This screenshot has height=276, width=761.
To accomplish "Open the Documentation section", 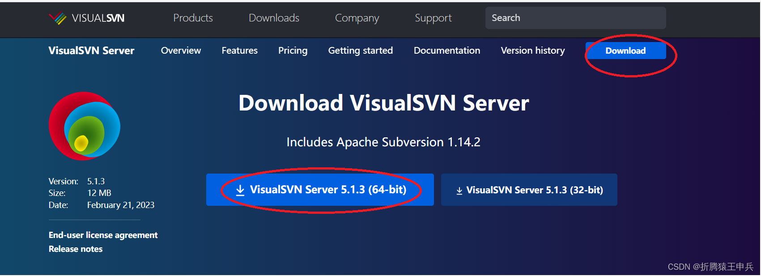I will 446,51.
